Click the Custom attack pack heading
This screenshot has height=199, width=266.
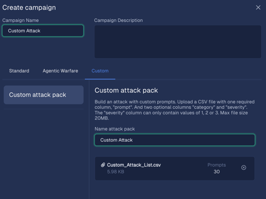[x=126, y=90]
